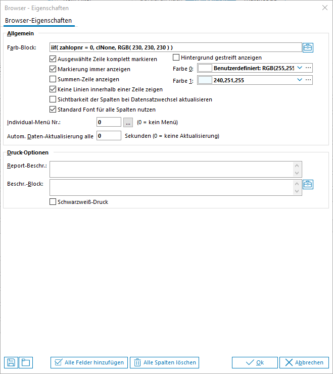Click the save disk icon at bottom left
This screenshot has height=374, width=333.
pos(11,362)
